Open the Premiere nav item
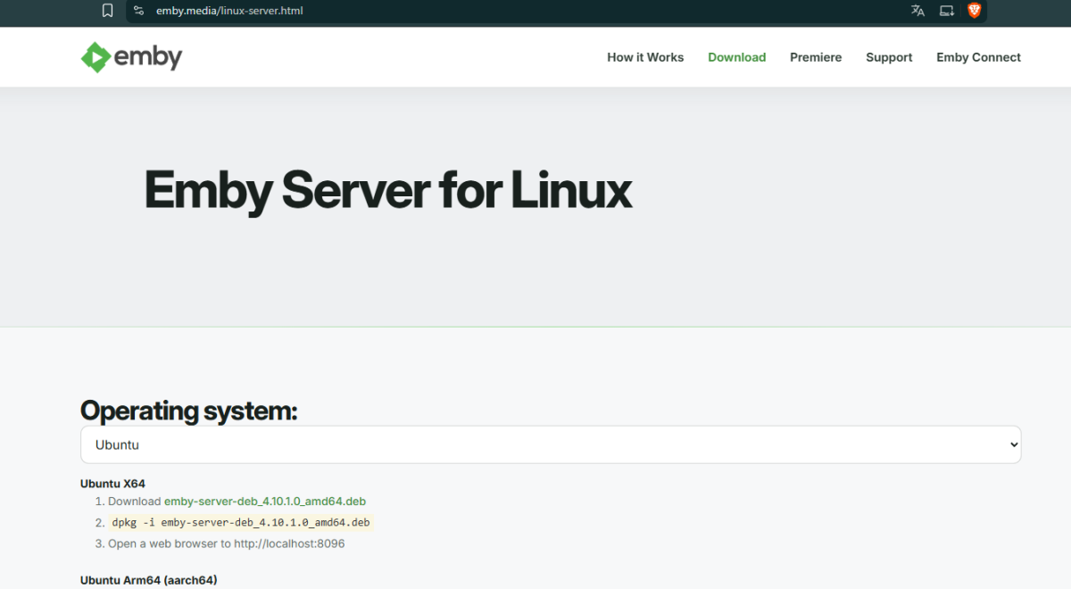 pos(816,57)
